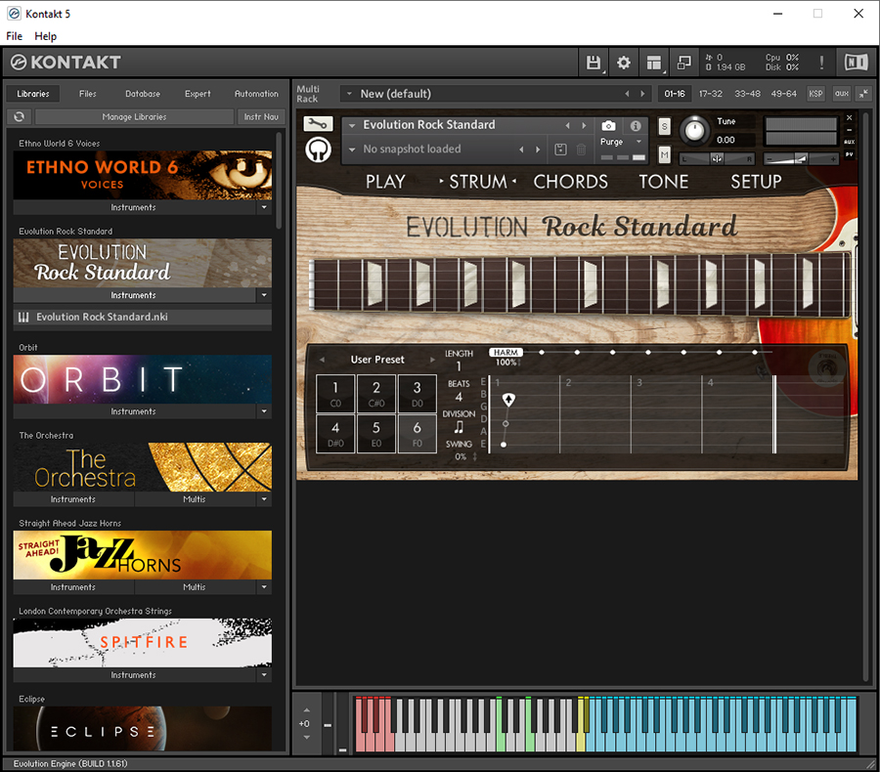Select previous snapshot arrow

[x=521, y=150]
